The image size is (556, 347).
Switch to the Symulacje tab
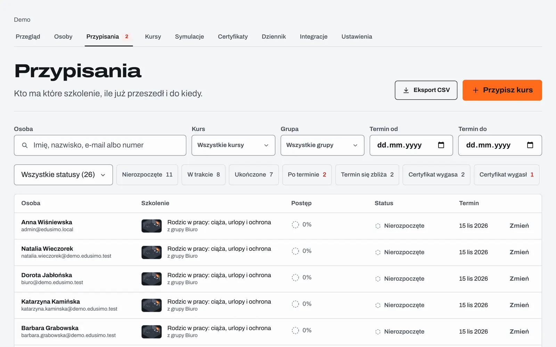pos(189,36)
